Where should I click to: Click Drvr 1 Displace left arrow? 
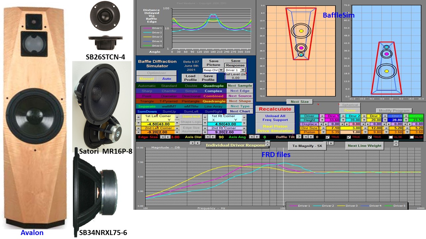click(321, 124)
